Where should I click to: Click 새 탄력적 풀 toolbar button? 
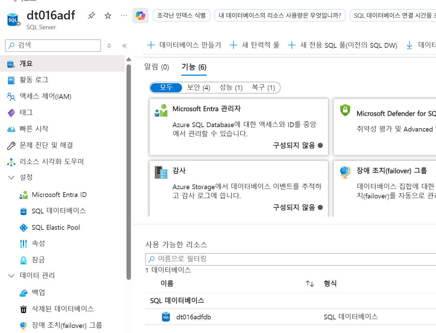tap(255, 45)
